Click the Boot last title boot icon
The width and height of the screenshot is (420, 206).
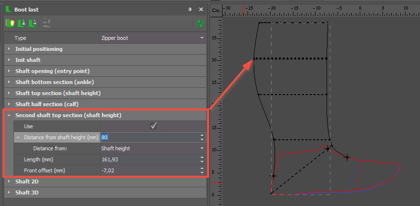point(8,9)
